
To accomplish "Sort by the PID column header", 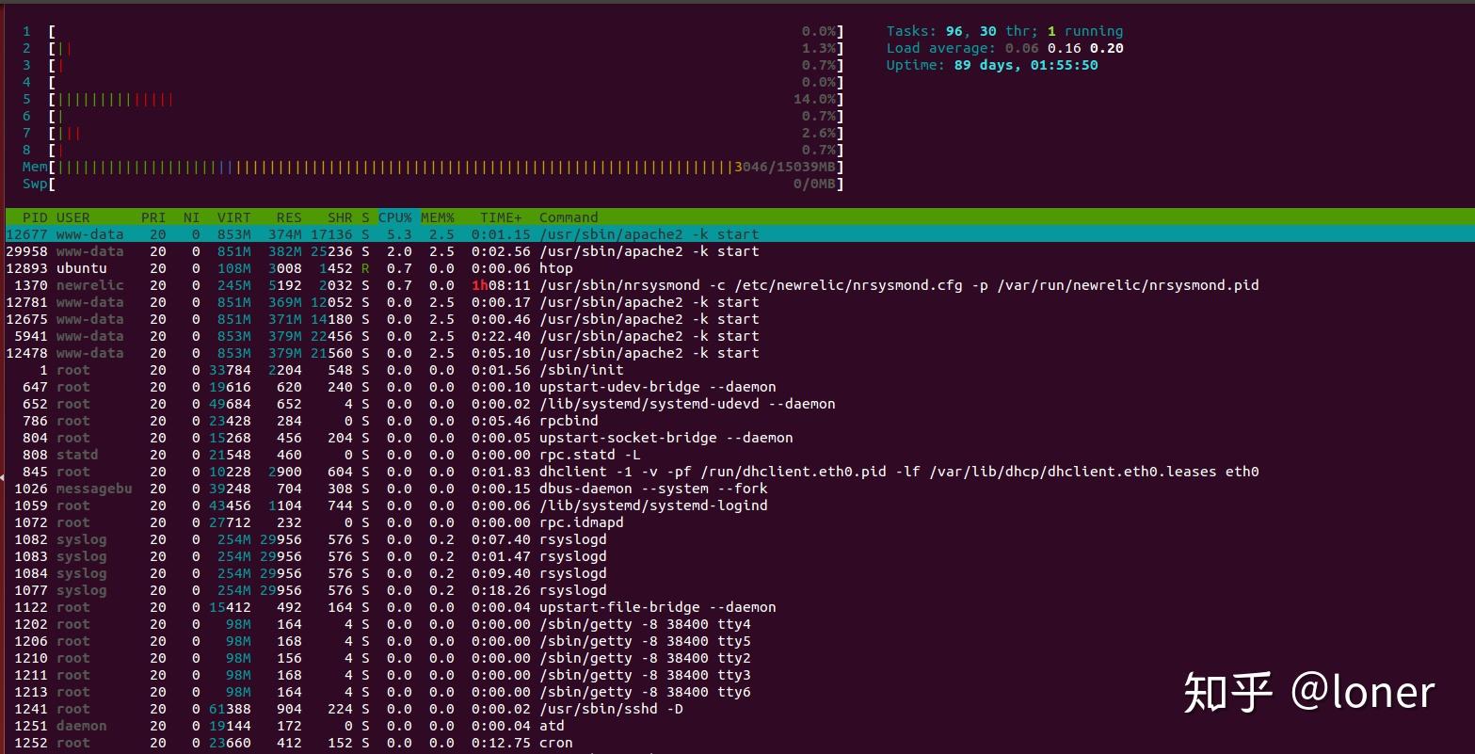I will click(35, 217).
